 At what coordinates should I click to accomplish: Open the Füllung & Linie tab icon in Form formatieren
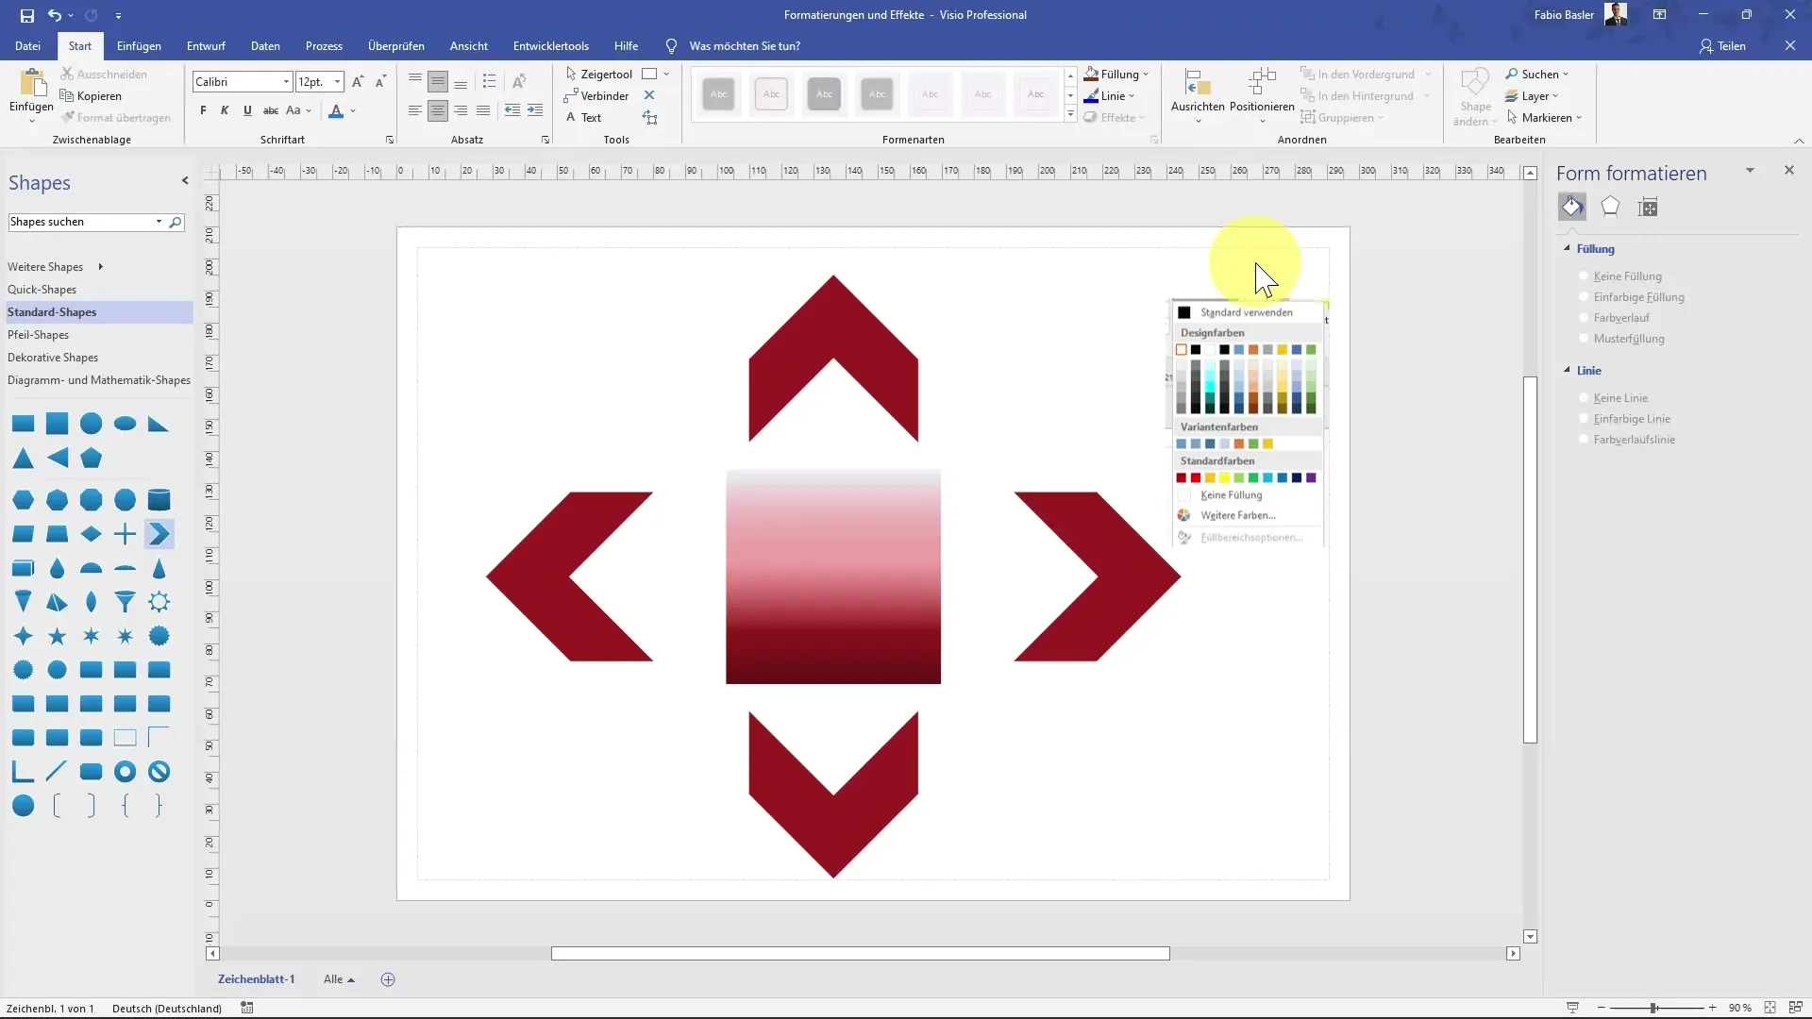pyautogui.click(x=1572, y=207)
